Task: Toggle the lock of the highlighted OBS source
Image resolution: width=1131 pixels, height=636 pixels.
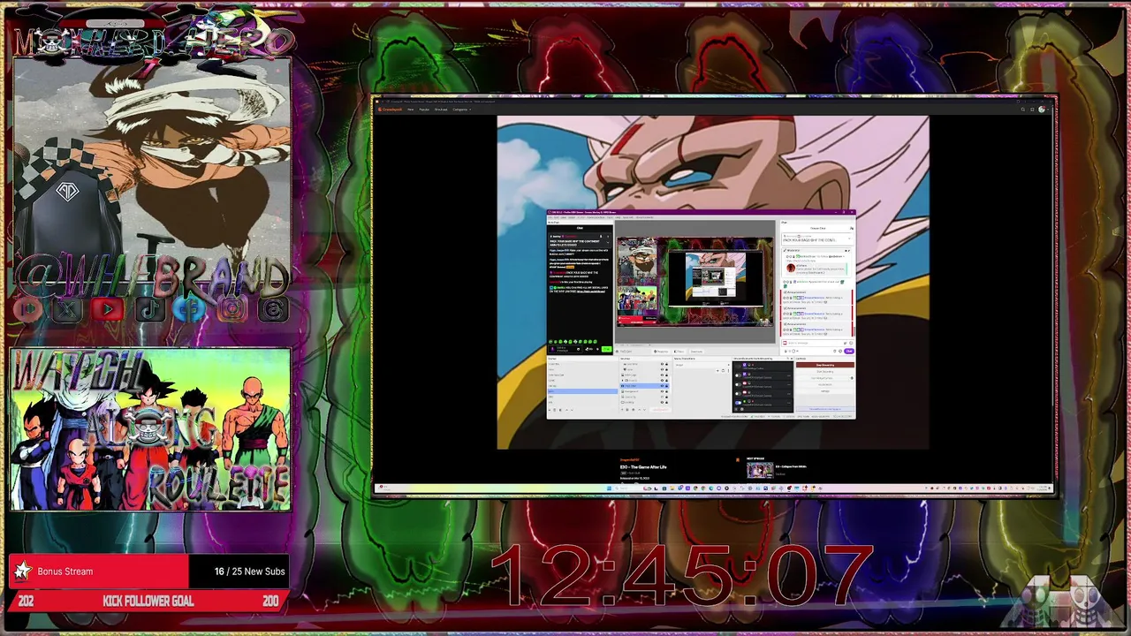Action: pos(666,386)
